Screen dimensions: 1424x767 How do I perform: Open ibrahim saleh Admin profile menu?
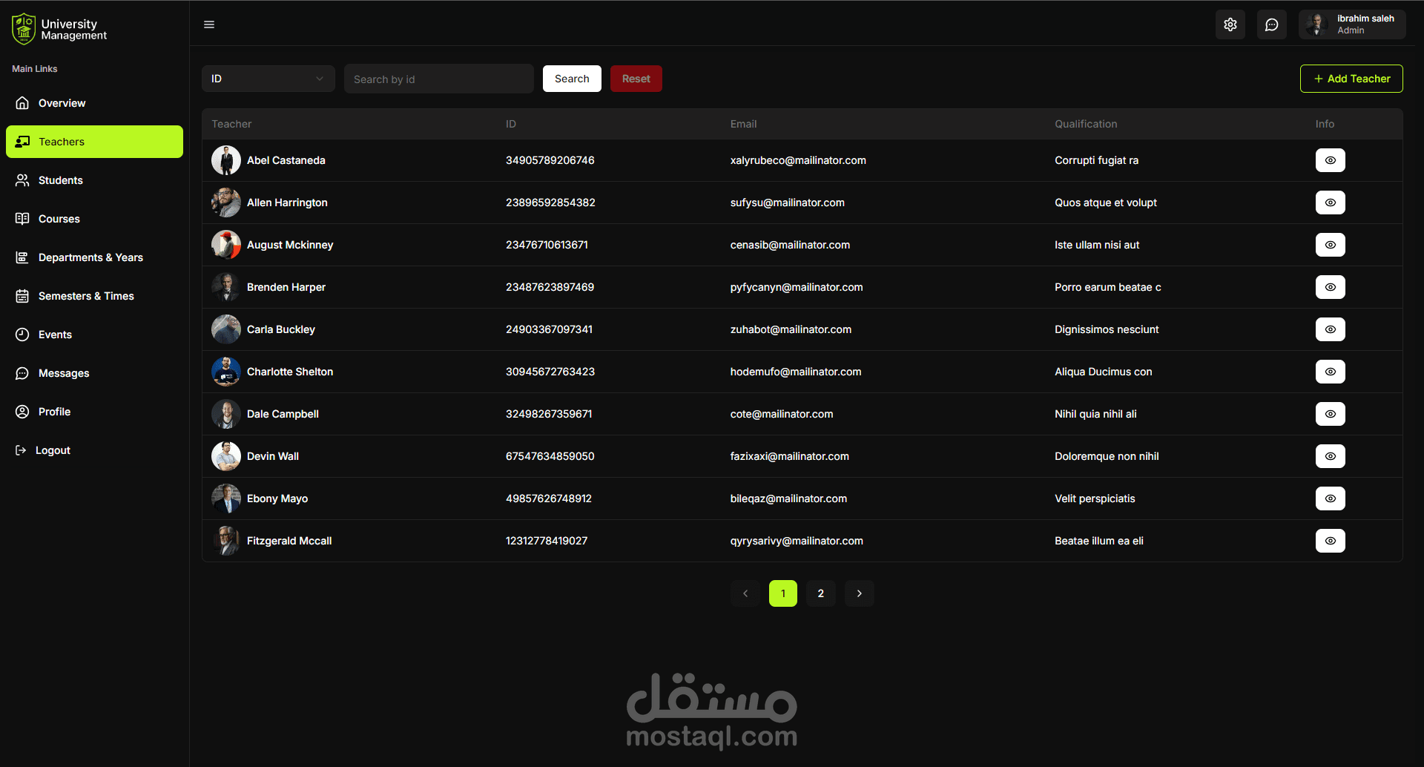1352,24
